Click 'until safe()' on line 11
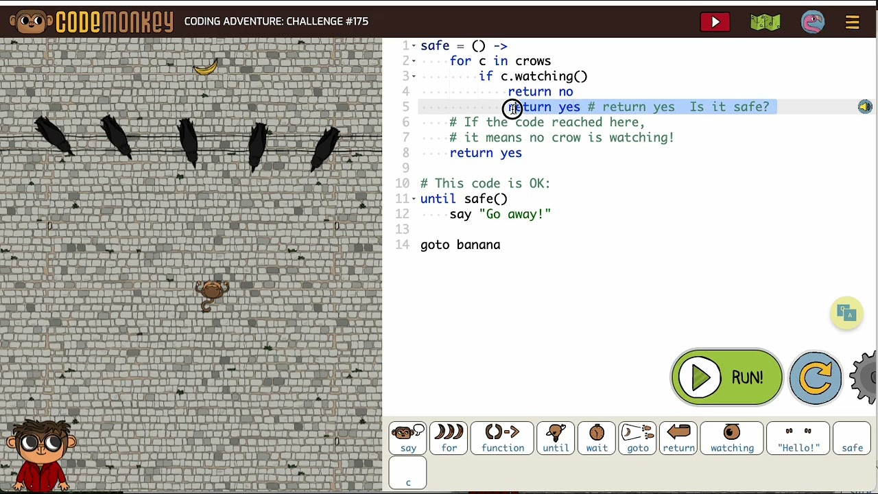 (464, 199)
